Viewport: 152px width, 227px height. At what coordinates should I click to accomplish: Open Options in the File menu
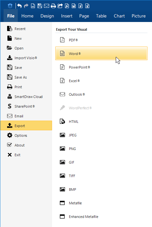tap(26, 135)
